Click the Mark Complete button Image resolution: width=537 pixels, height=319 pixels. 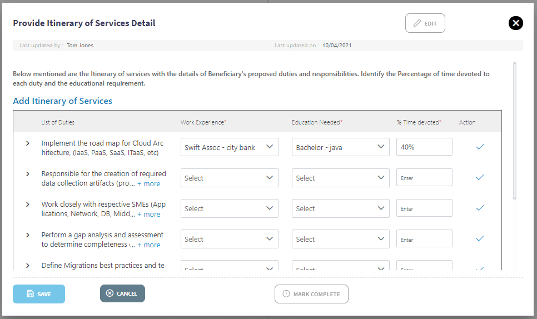coord(311,294)
